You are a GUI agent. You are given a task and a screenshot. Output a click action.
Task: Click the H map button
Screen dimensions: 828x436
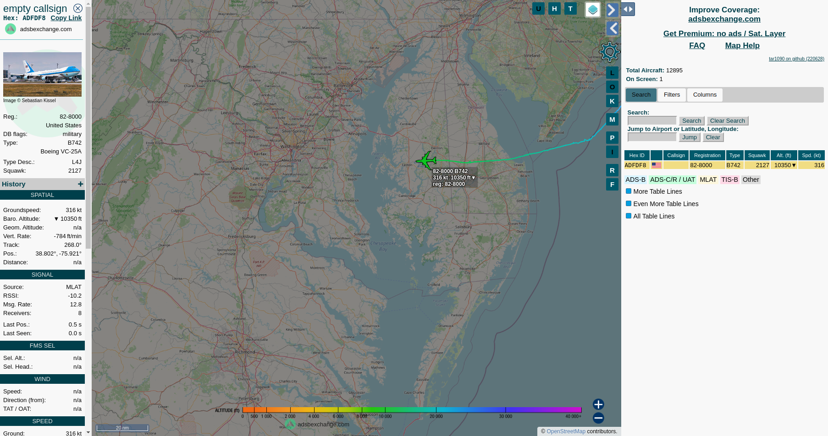[554, 9]
